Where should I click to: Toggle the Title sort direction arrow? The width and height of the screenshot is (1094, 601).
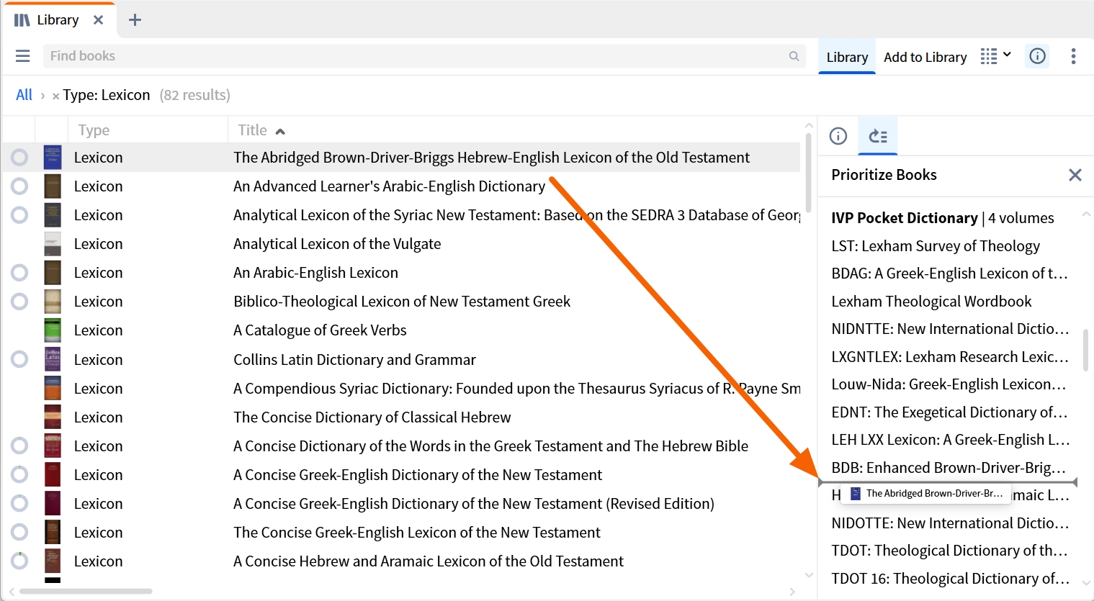(280, 131)
